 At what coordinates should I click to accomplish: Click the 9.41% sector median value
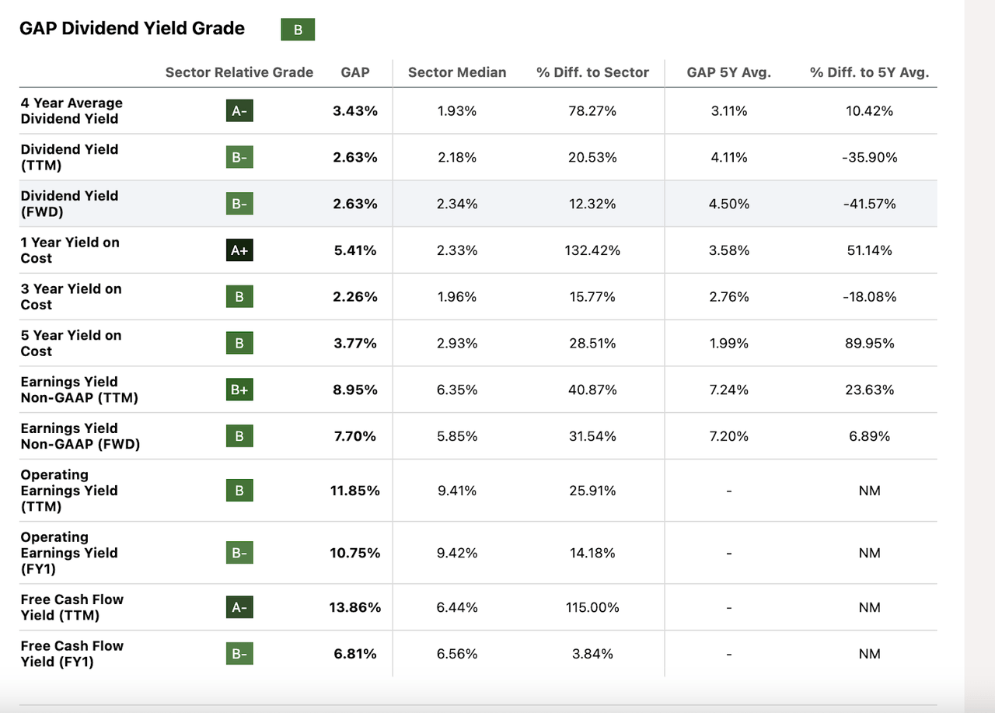(x=457, y=491)
